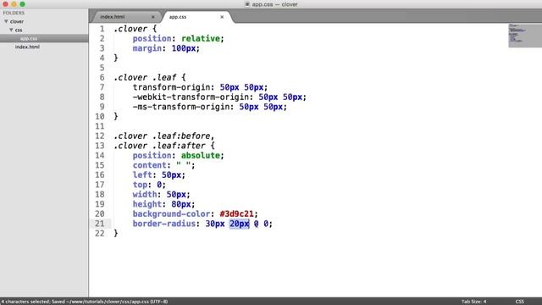Viewport: 542px width, 305px height.
Task: Click the -webkit-transform-origin property
Action: tap(191, 97)
